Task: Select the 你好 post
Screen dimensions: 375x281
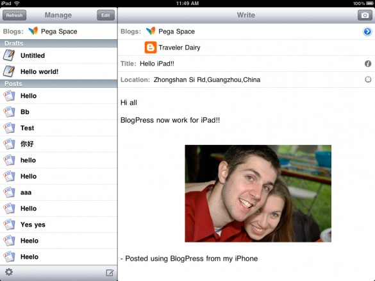Action: (x=58, y=144)
